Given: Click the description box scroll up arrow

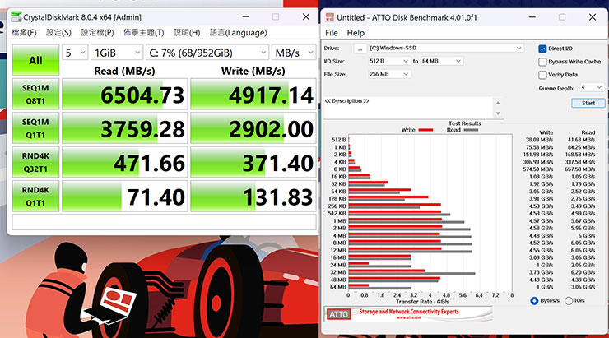Looking at the screenshot, I should [x=498, y=103].
